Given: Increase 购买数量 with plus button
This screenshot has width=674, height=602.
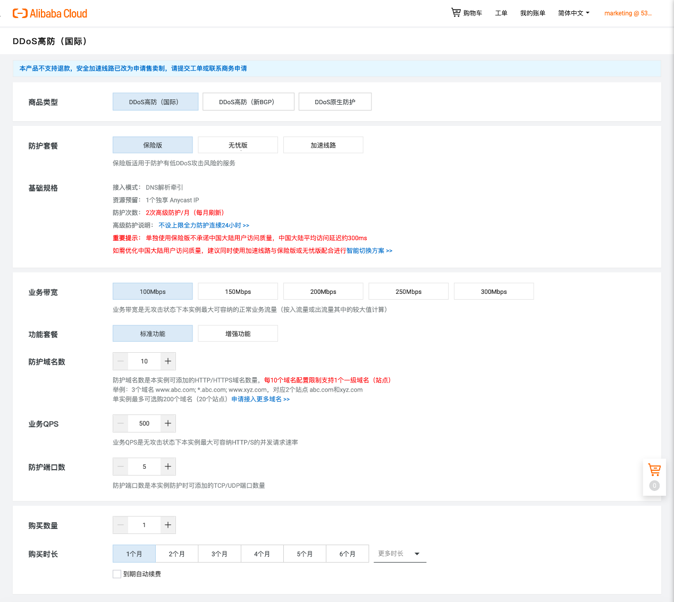Looking at the screenshot, I should click(168, 525).
